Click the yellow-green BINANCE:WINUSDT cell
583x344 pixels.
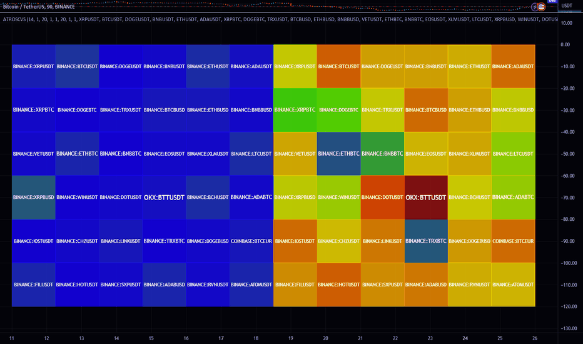[x=338, y=198]
